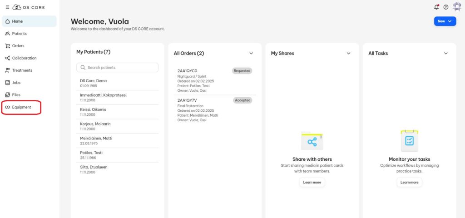Open the user profile avatar
Image resolution: width=465 pixels, height=218 pixels.
tap(457, 7)
